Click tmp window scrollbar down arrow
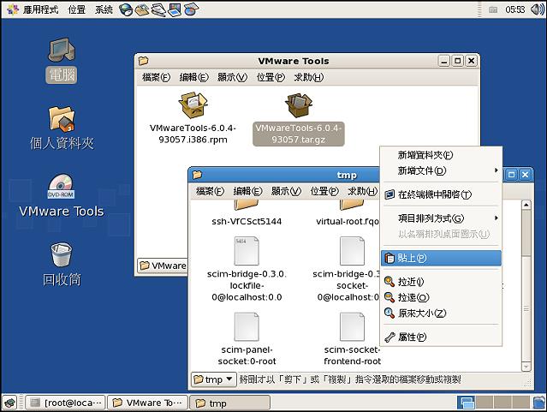 526,367
